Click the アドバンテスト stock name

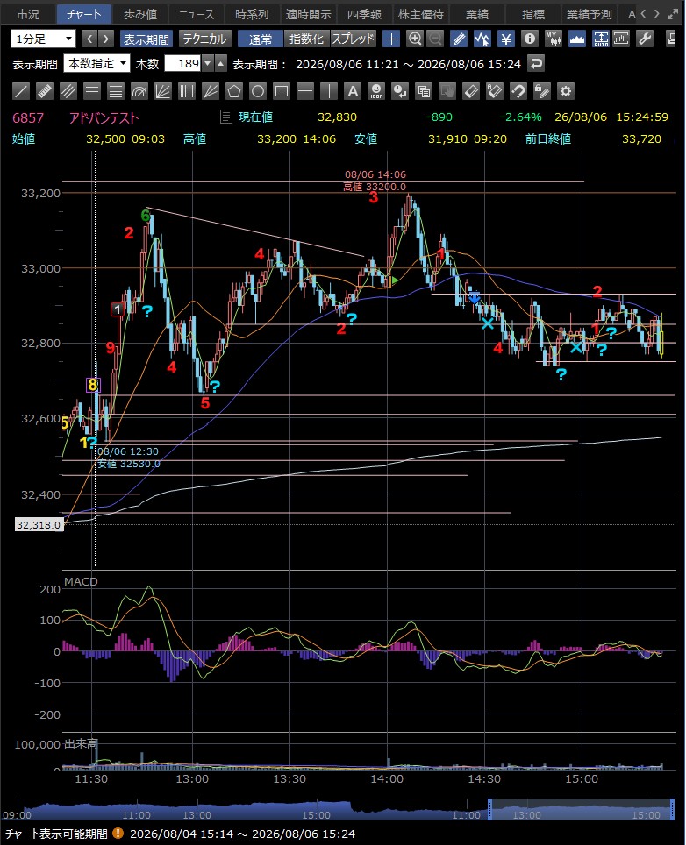point(104,117)
